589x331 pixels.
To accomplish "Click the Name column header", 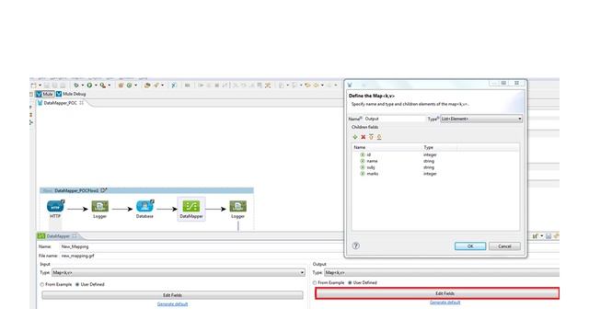I will tap(387, 147).
